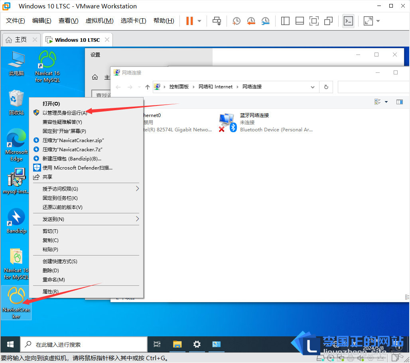Expand the chevron after 网络和 Internet breadcrumb
Screen dimensions: 410x363
237,87
